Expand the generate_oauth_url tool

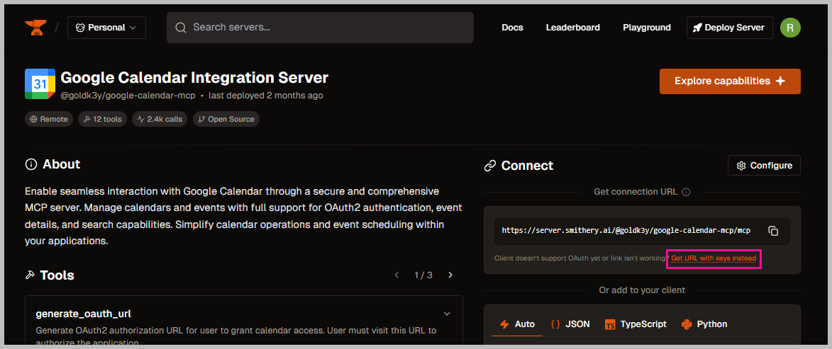447,314
